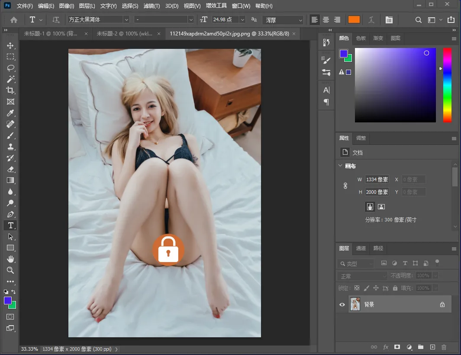The width and height of the screenshot is (461, 355).
Task: Select the Rectangular Marquee tool
Action: click(10, 57)
